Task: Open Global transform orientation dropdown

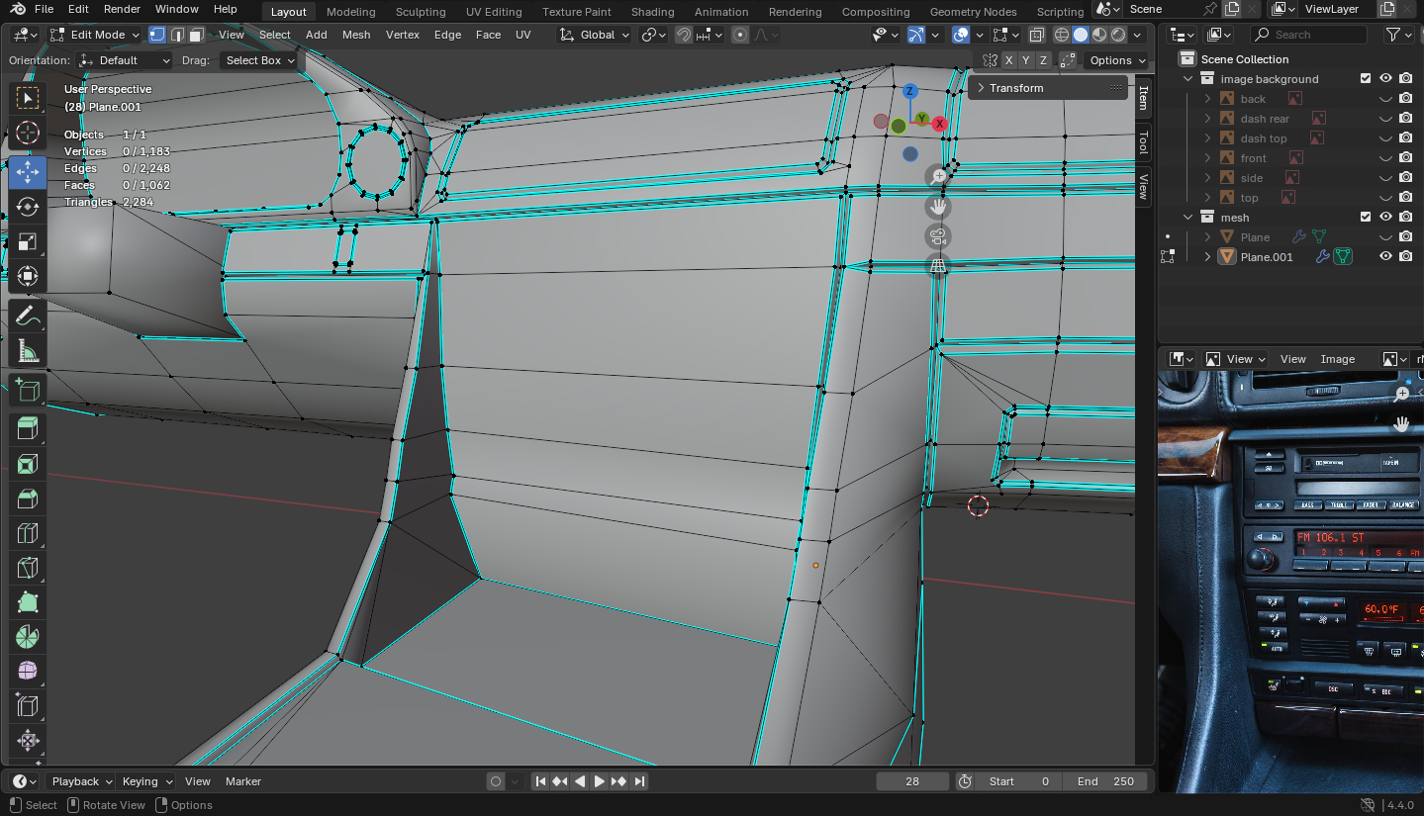Action: click(594, 35)
